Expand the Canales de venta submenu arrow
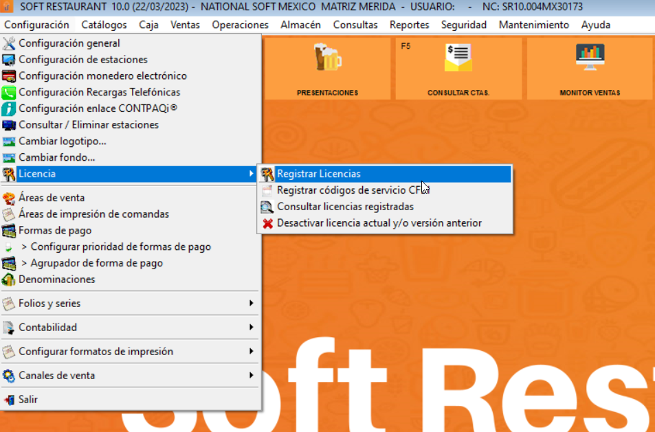Screen dimensions: 655x432 point(251,375)
